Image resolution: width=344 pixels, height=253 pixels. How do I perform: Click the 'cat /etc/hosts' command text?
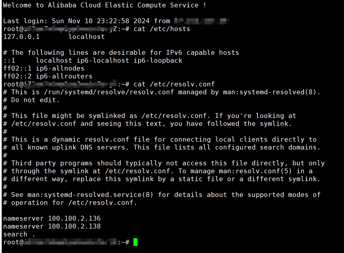162,29
